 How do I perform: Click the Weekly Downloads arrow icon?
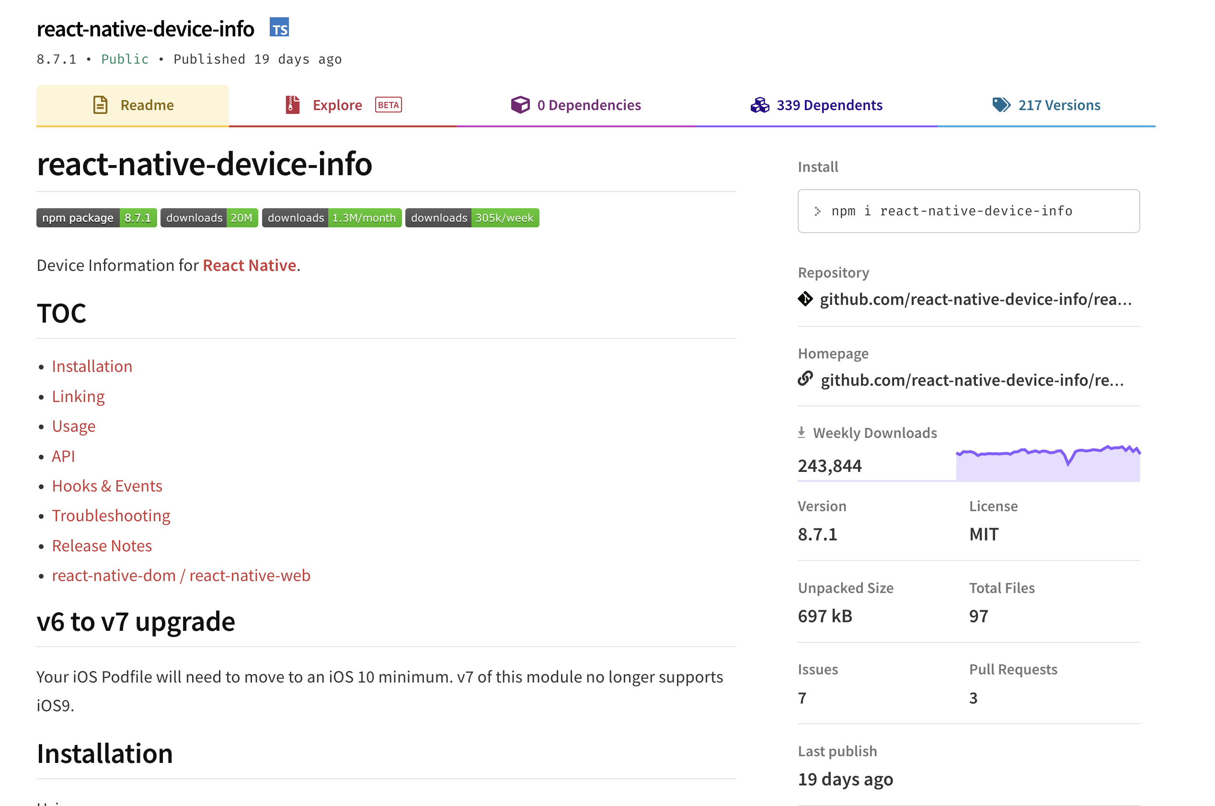click(802, 432)
